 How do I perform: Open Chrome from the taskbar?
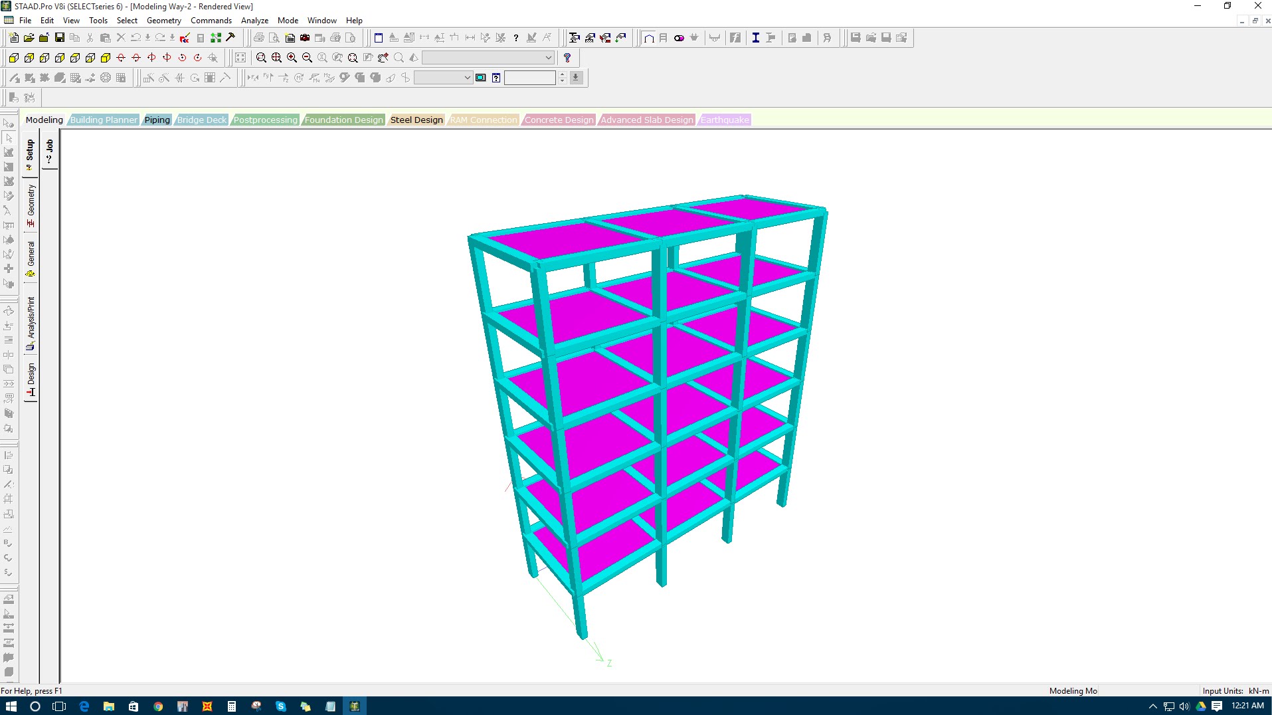point(158,706)
